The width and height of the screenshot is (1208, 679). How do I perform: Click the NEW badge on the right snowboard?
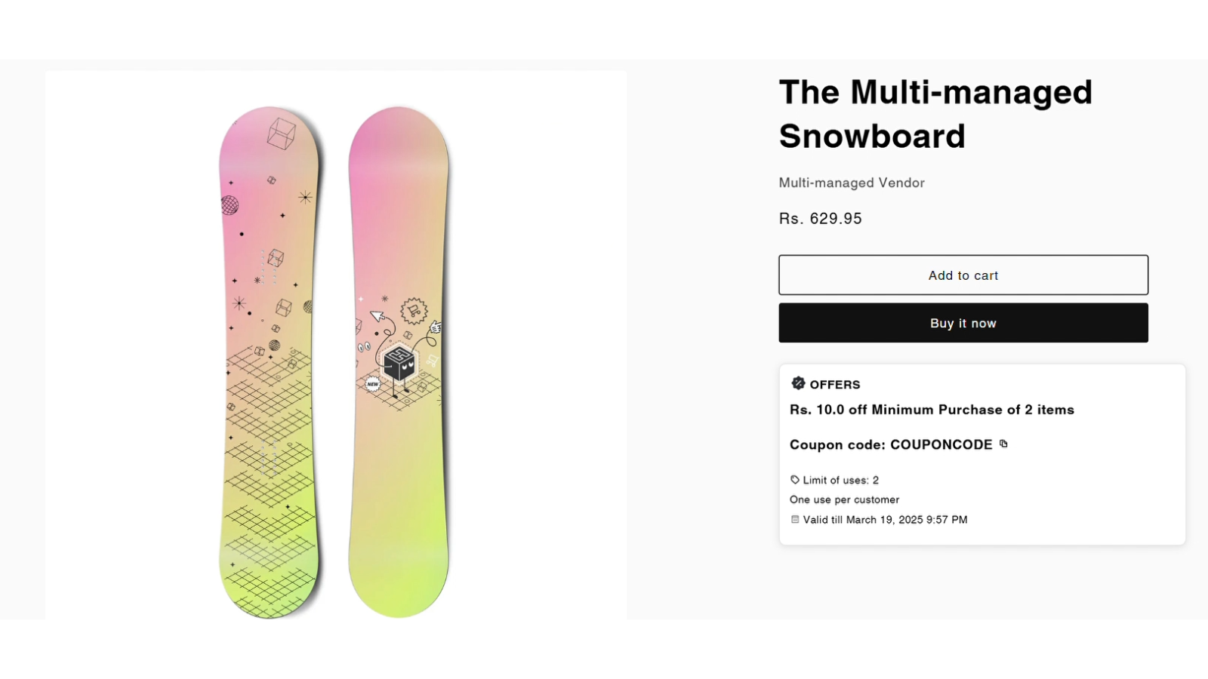pyautogui.click(x=373, y=384)
